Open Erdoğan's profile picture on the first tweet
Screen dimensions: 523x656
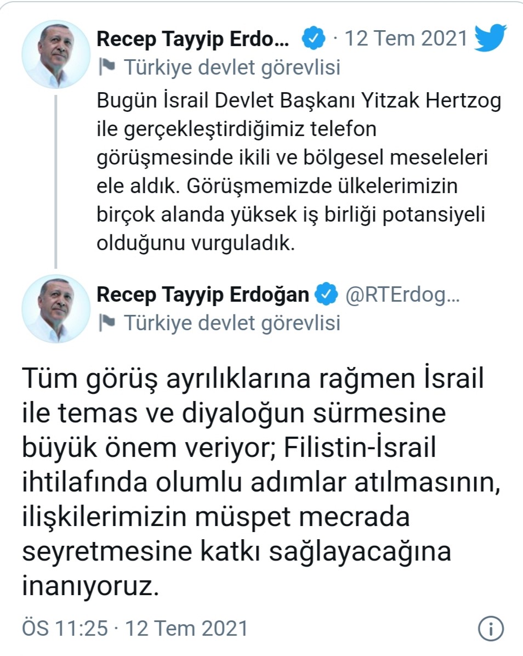point(55,54)
